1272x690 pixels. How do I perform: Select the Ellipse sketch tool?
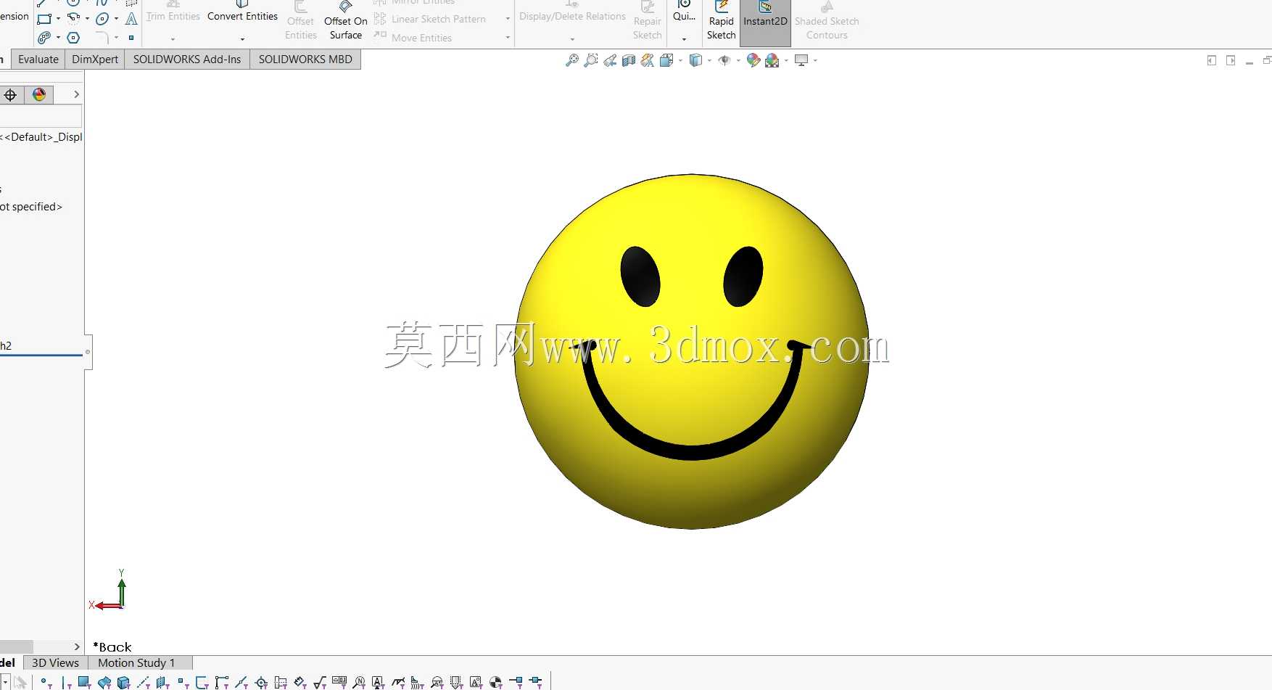tap(102, 19)
